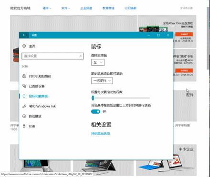Maximize the Settings window
This screenshot has width=210, height=177.
pos(158,35)
